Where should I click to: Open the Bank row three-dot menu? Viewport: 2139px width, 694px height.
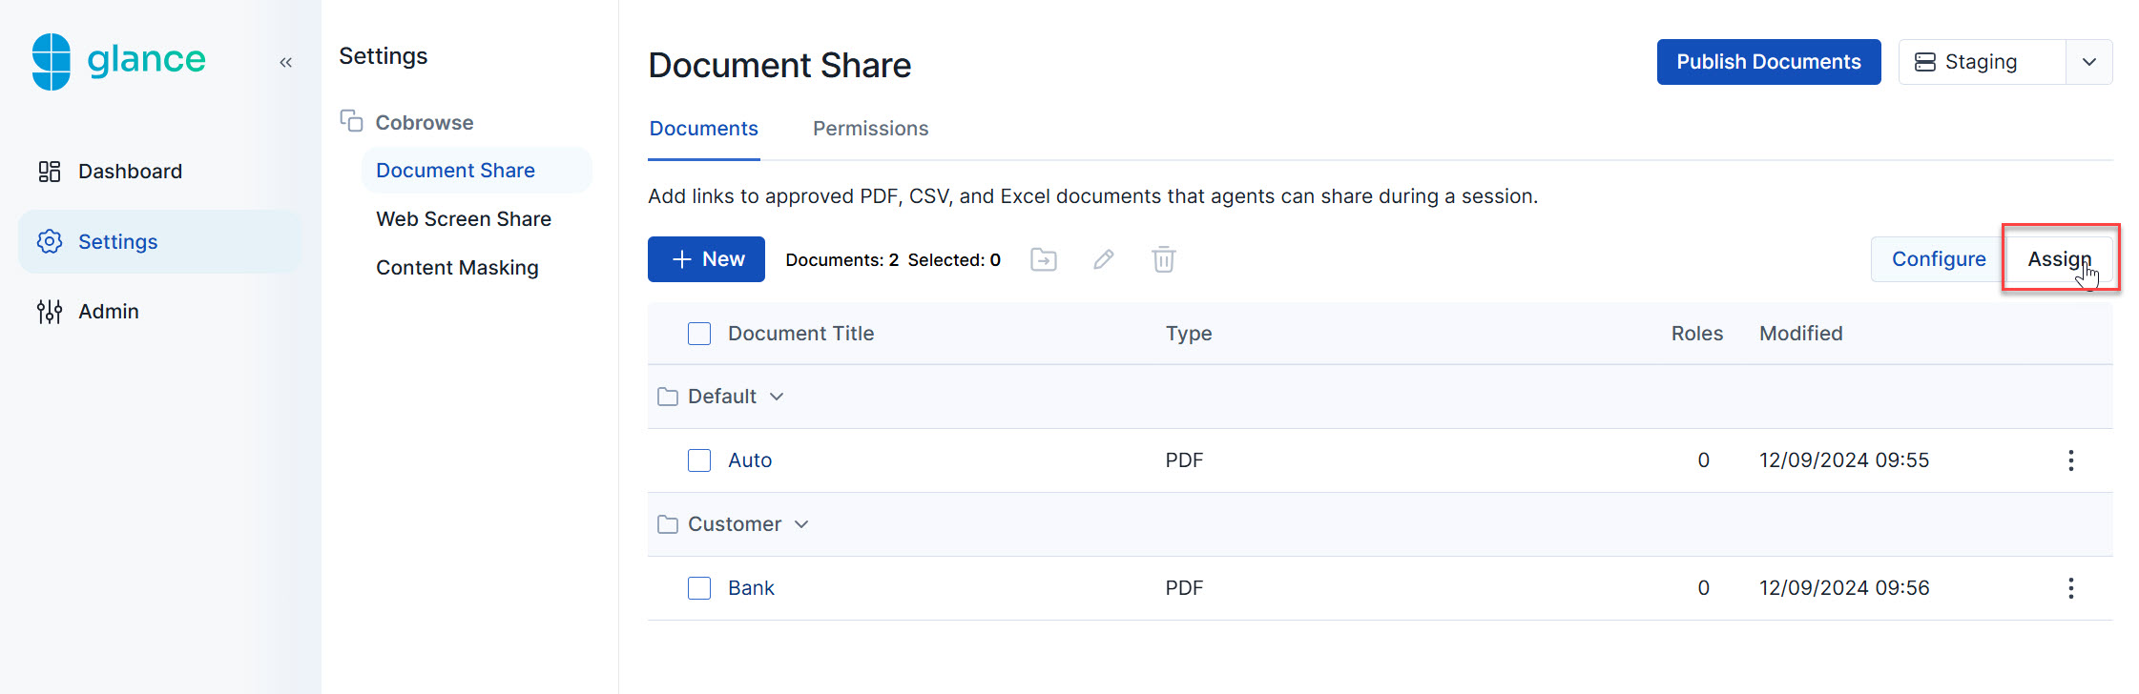2070,588
